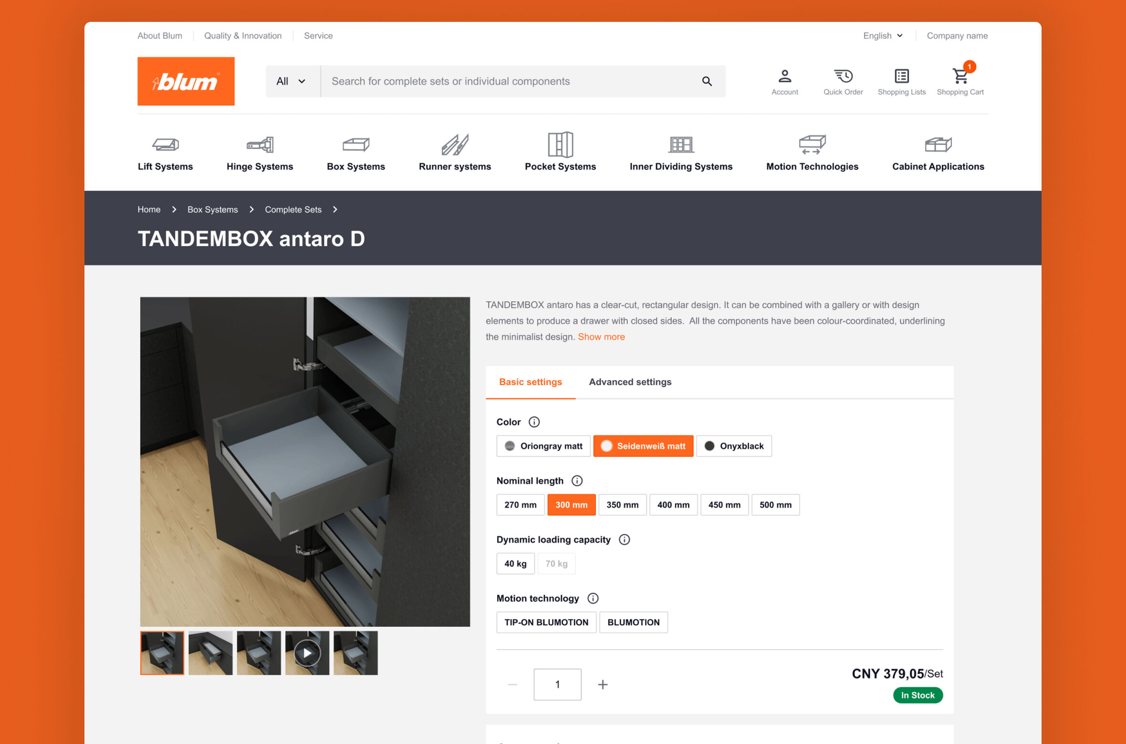The width and height of the screenshot is (1126, 744).
Task: Open the Service menu
Action: pos(318,35)
